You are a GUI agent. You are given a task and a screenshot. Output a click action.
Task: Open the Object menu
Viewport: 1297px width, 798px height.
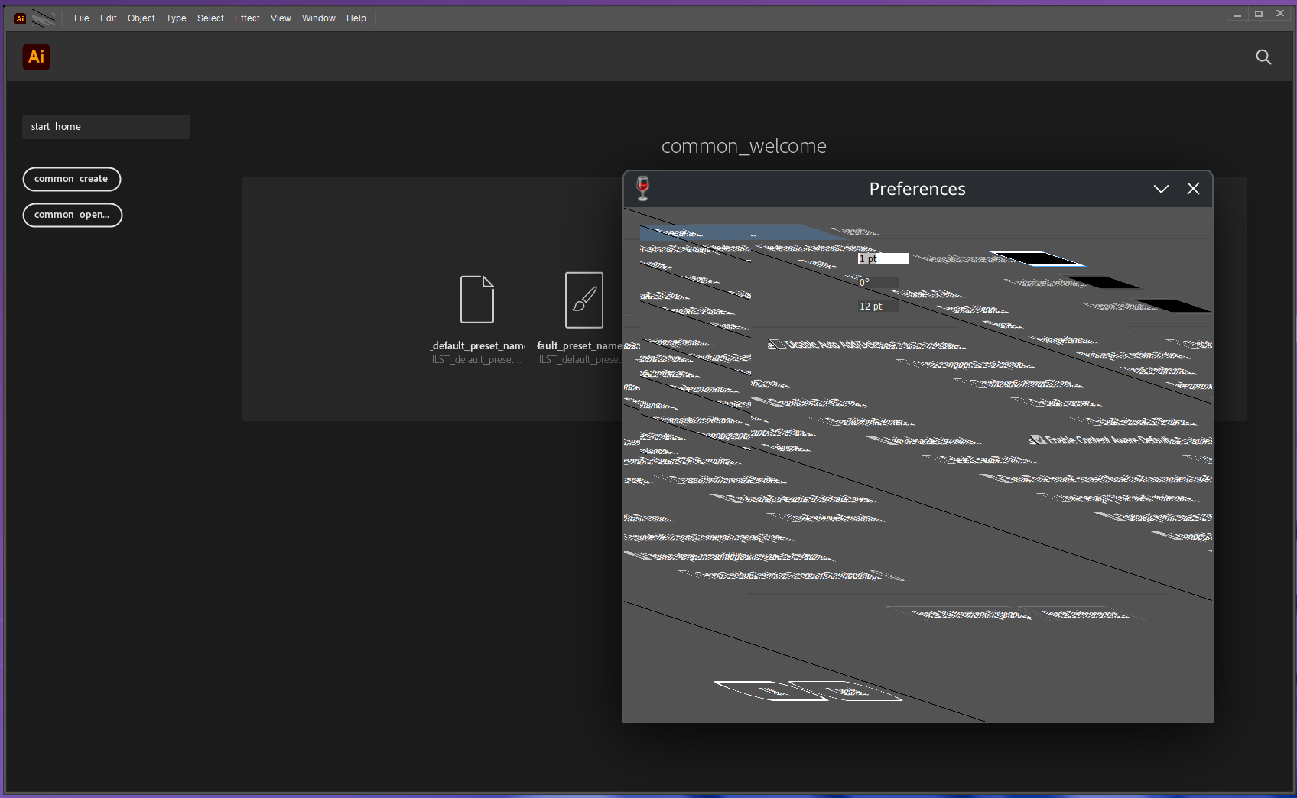(x=141, y=18)
